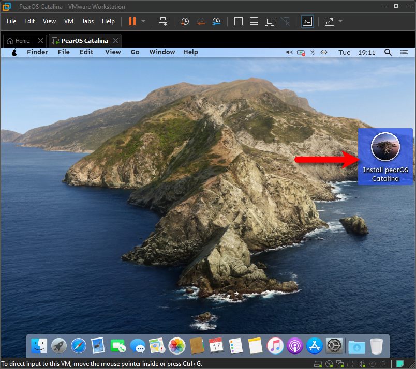The height and width of the screenshot is (369, 416).
Task: Open the Mail stamp icon in dock
Action: [x=98, y=346]
